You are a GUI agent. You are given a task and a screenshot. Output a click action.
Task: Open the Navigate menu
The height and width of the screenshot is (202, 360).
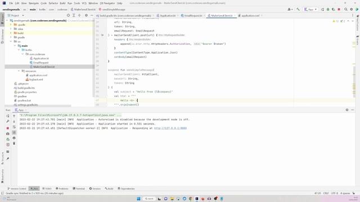[34, 3]
